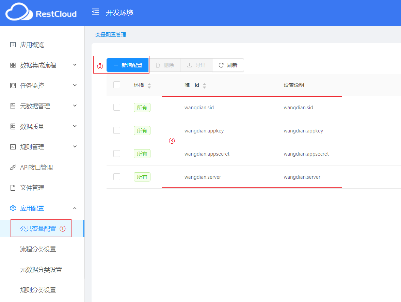The image size is (401, 302).
Task: Select the wangdian.appsecret row checkbox
Action: 117,154
